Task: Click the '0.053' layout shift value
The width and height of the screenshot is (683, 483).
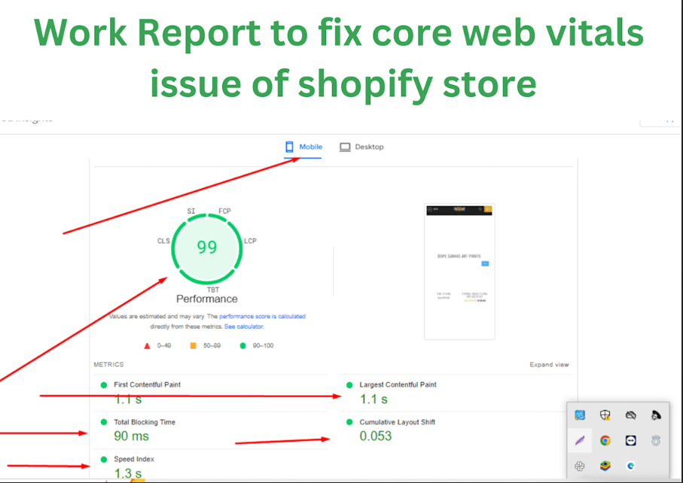Action: click(x=376, y=436)
